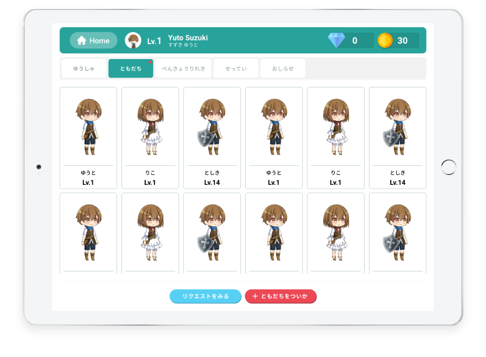This screenshot has height=357, width=486.
Task: Open the user avatar in the header
Action: [x=133, y=41]
